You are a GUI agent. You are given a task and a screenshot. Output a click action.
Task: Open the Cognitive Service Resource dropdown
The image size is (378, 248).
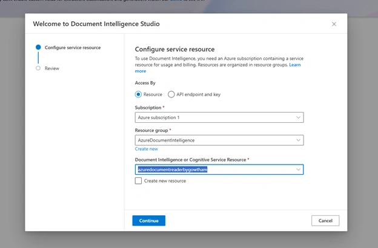click(x=219, y=169)
